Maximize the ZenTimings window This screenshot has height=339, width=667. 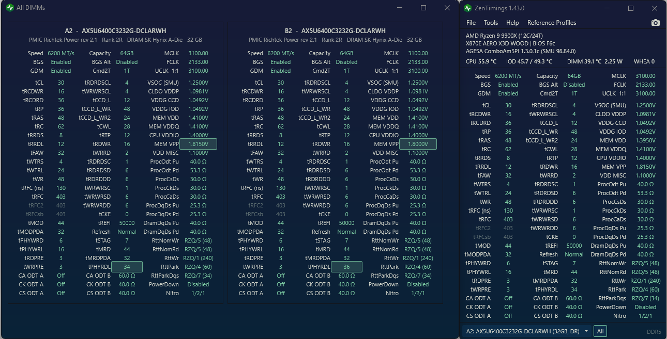pyautogui.click(x=631, y=8)
